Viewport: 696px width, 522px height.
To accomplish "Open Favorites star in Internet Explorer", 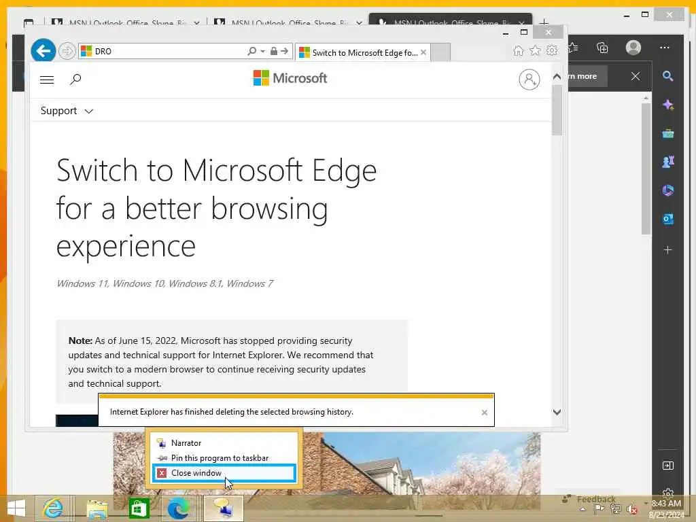I will tap(536, 50).
